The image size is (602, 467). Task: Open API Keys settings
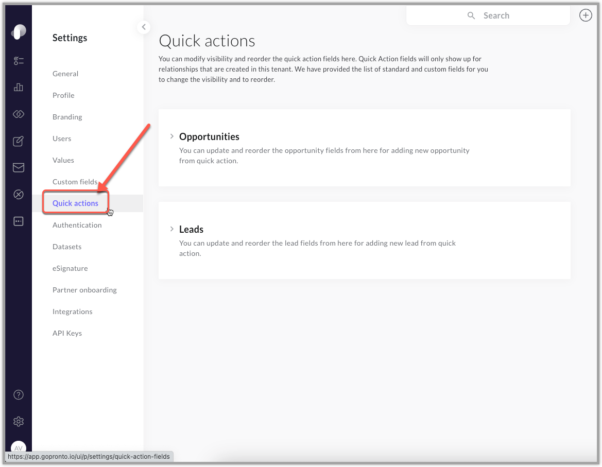67,334
